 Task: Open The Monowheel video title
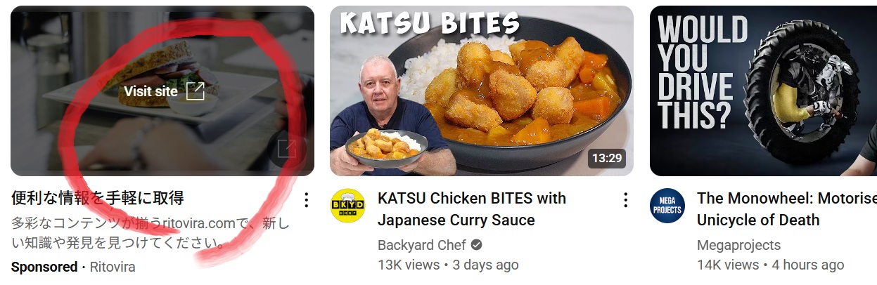point(787,209)
